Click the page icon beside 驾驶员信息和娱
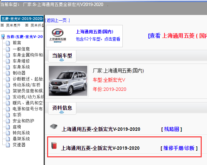 [8, 91]
